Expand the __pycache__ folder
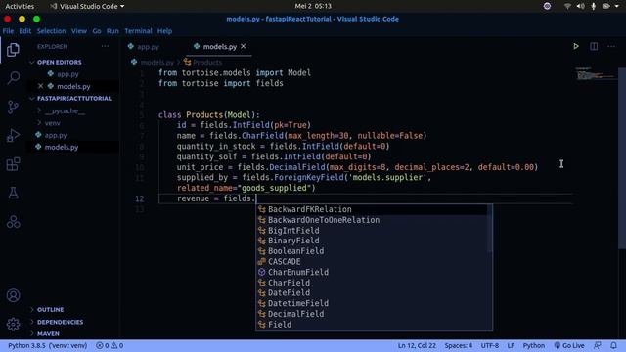This screenshot has width=626, height=352. [65, 110]
